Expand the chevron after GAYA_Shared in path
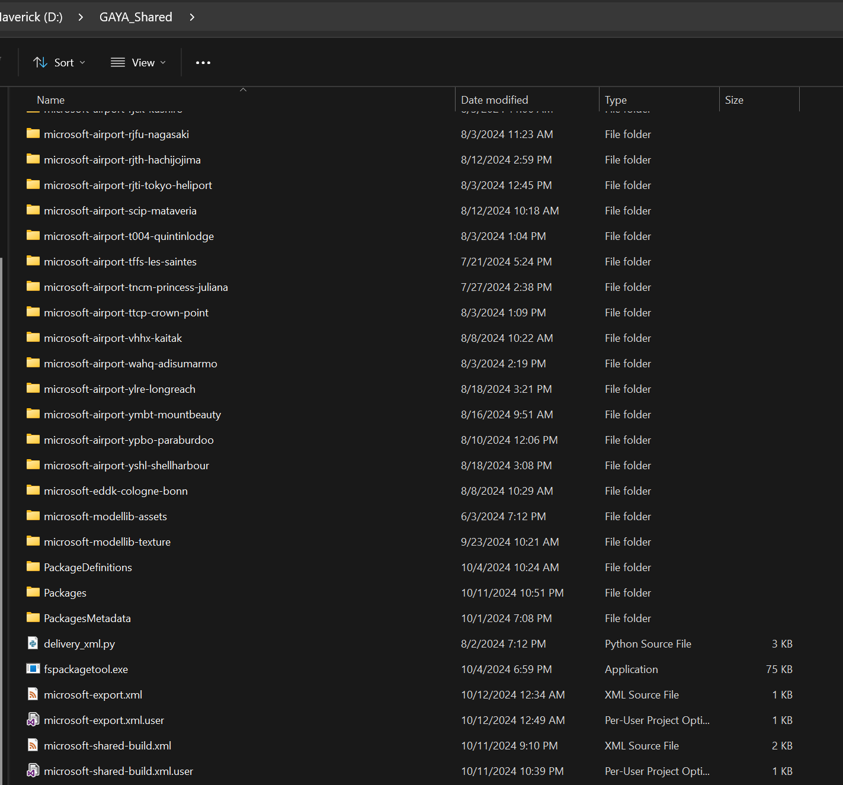 [192, 17]
